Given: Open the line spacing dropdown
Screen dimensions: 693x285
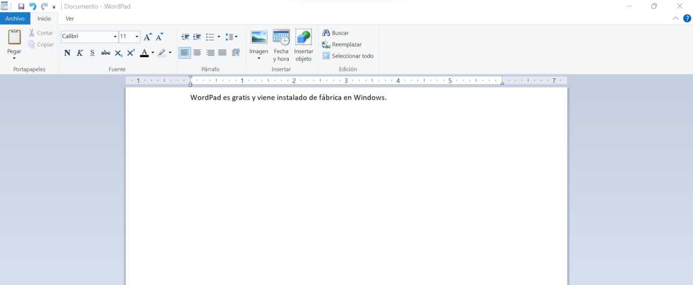Looking at the screenshot, I should tap(232, 37).
